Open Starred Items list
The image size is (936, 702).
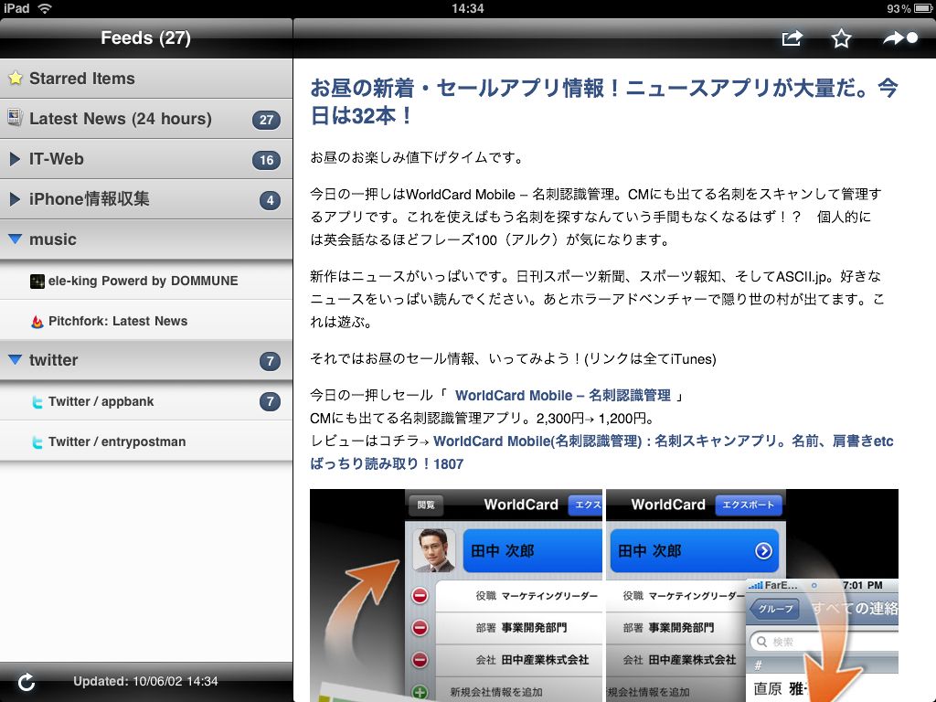tap(146, 79)
